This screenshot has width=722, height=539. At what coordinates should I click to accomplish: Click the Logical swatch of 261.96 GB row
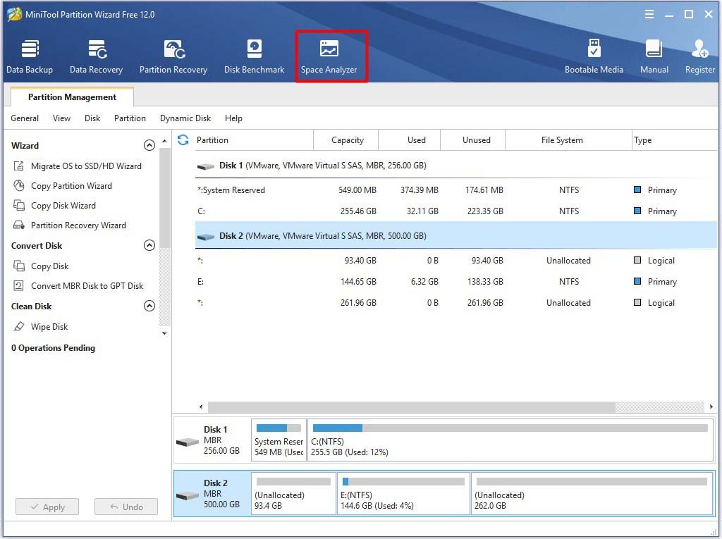[637, 302]
